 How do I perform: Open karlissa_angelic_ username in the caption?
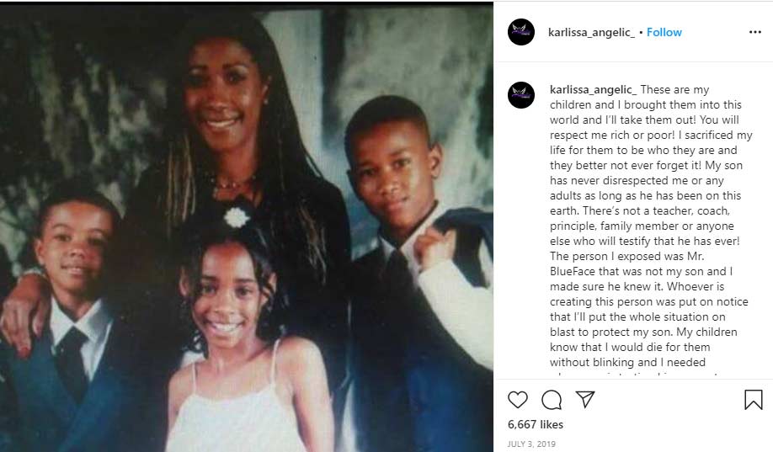click(x=593, y=90)
